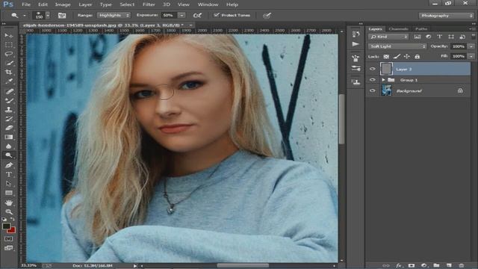The image size is (478, 269).
Task: Select the Pen tool
Action: point(8,165)
